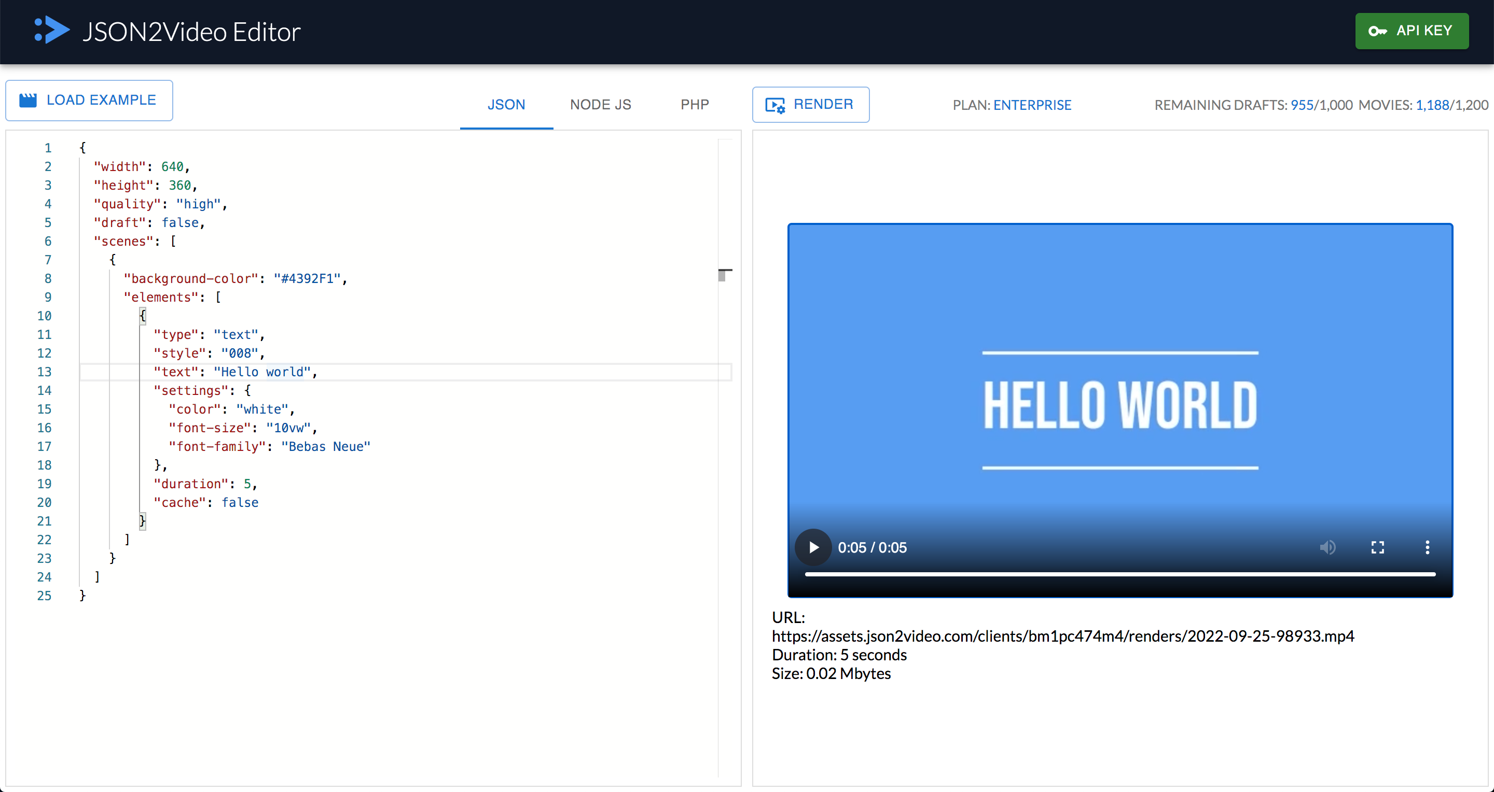The image size is (1494, 792).
Task: Click the clapperboard icon in Load Example
Action: tap(28, 100)
